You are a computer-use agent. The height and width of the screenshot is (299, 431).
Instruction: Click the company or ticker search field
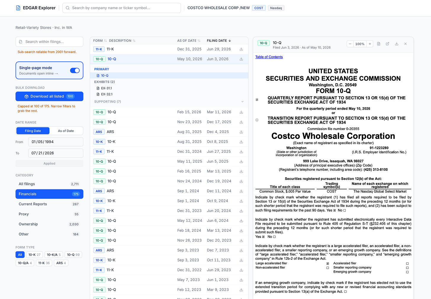tap(122, 8)
